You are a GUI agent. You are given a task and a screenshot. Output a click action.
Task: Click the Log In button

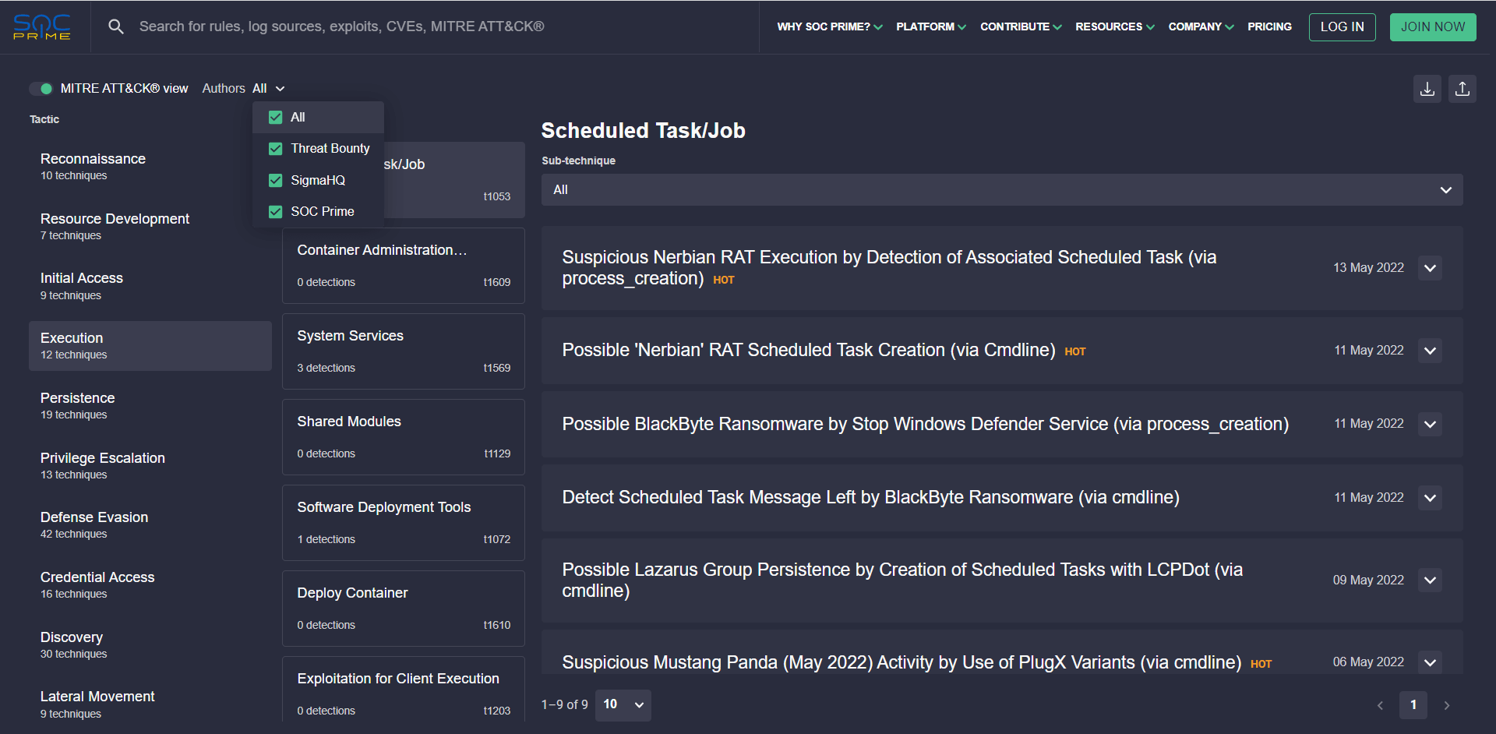pyautogui.click(x=1342, y=26)
